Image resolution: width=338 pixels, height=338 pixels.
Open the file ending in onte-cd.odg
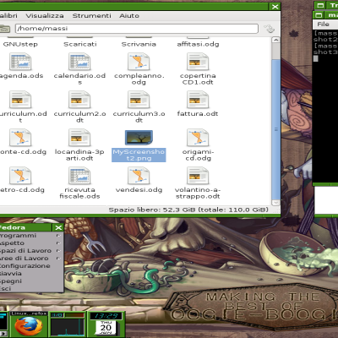pyautogui.click(x=20, y=138)
